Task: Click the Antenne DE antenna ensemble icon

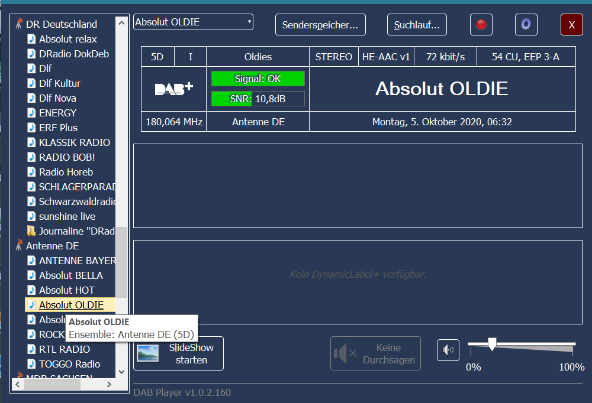Action: (x=19, y=246)
